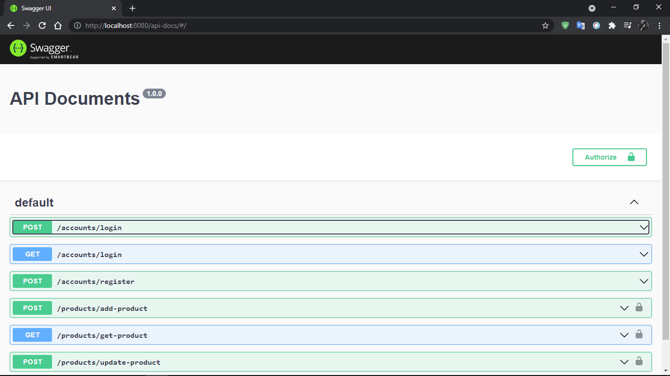This screenshot has height=376, width=670.
Task: Click lock icon on /products/get-product row
Action: (x=639, y=334)
